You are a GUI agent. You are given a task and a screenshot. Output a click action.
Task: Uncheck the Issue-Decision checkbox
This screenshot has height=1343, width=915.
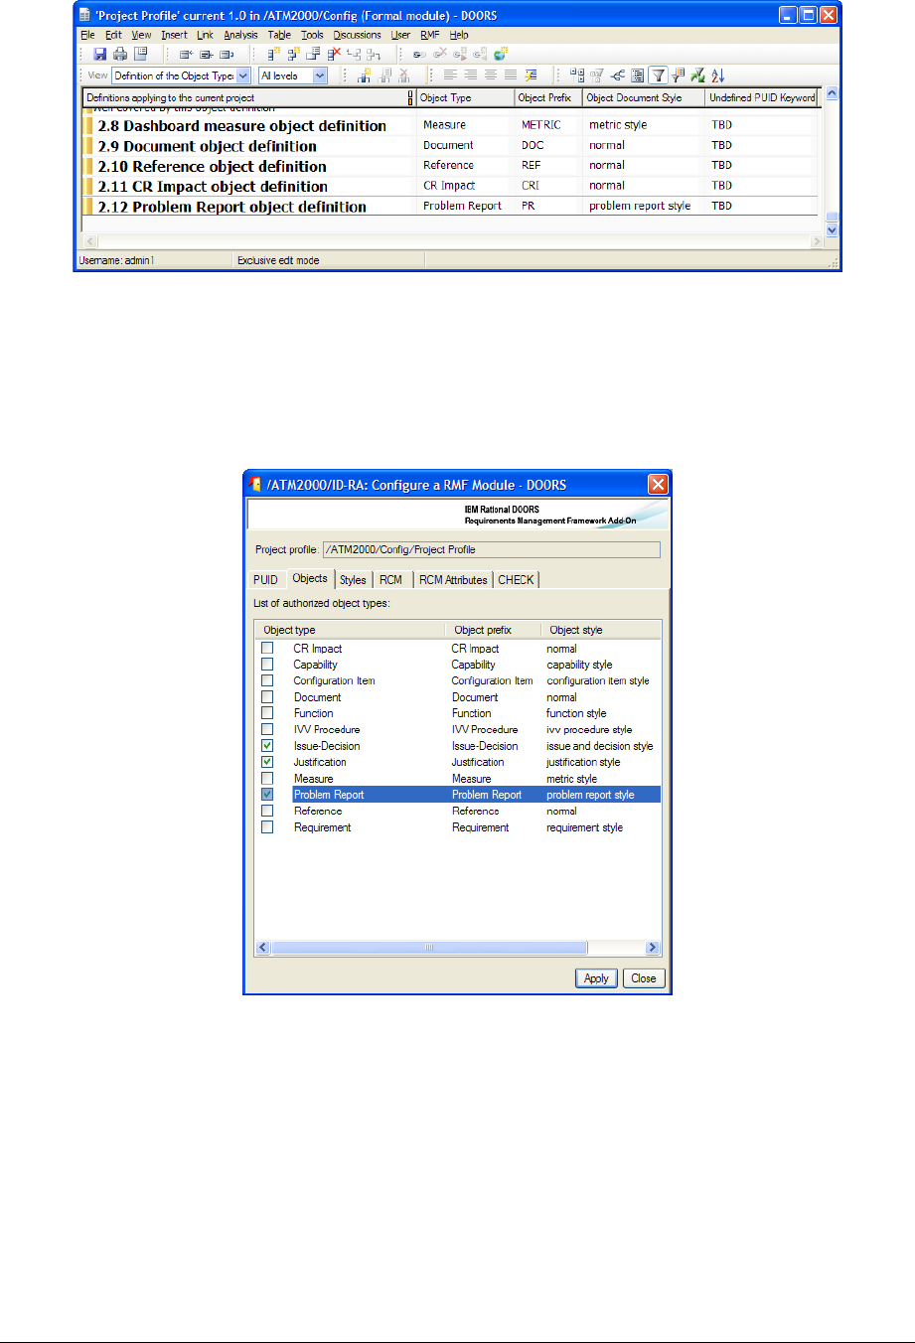tap(267, 745)
